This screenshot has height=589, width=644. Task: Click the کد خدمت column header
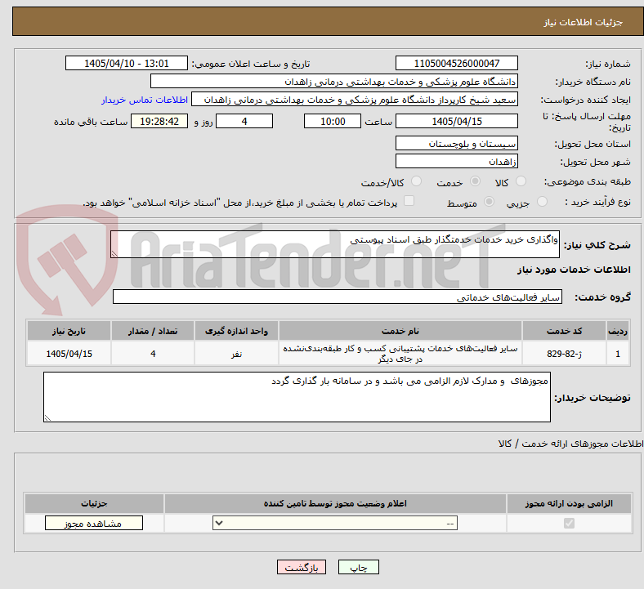pos(565,331)
